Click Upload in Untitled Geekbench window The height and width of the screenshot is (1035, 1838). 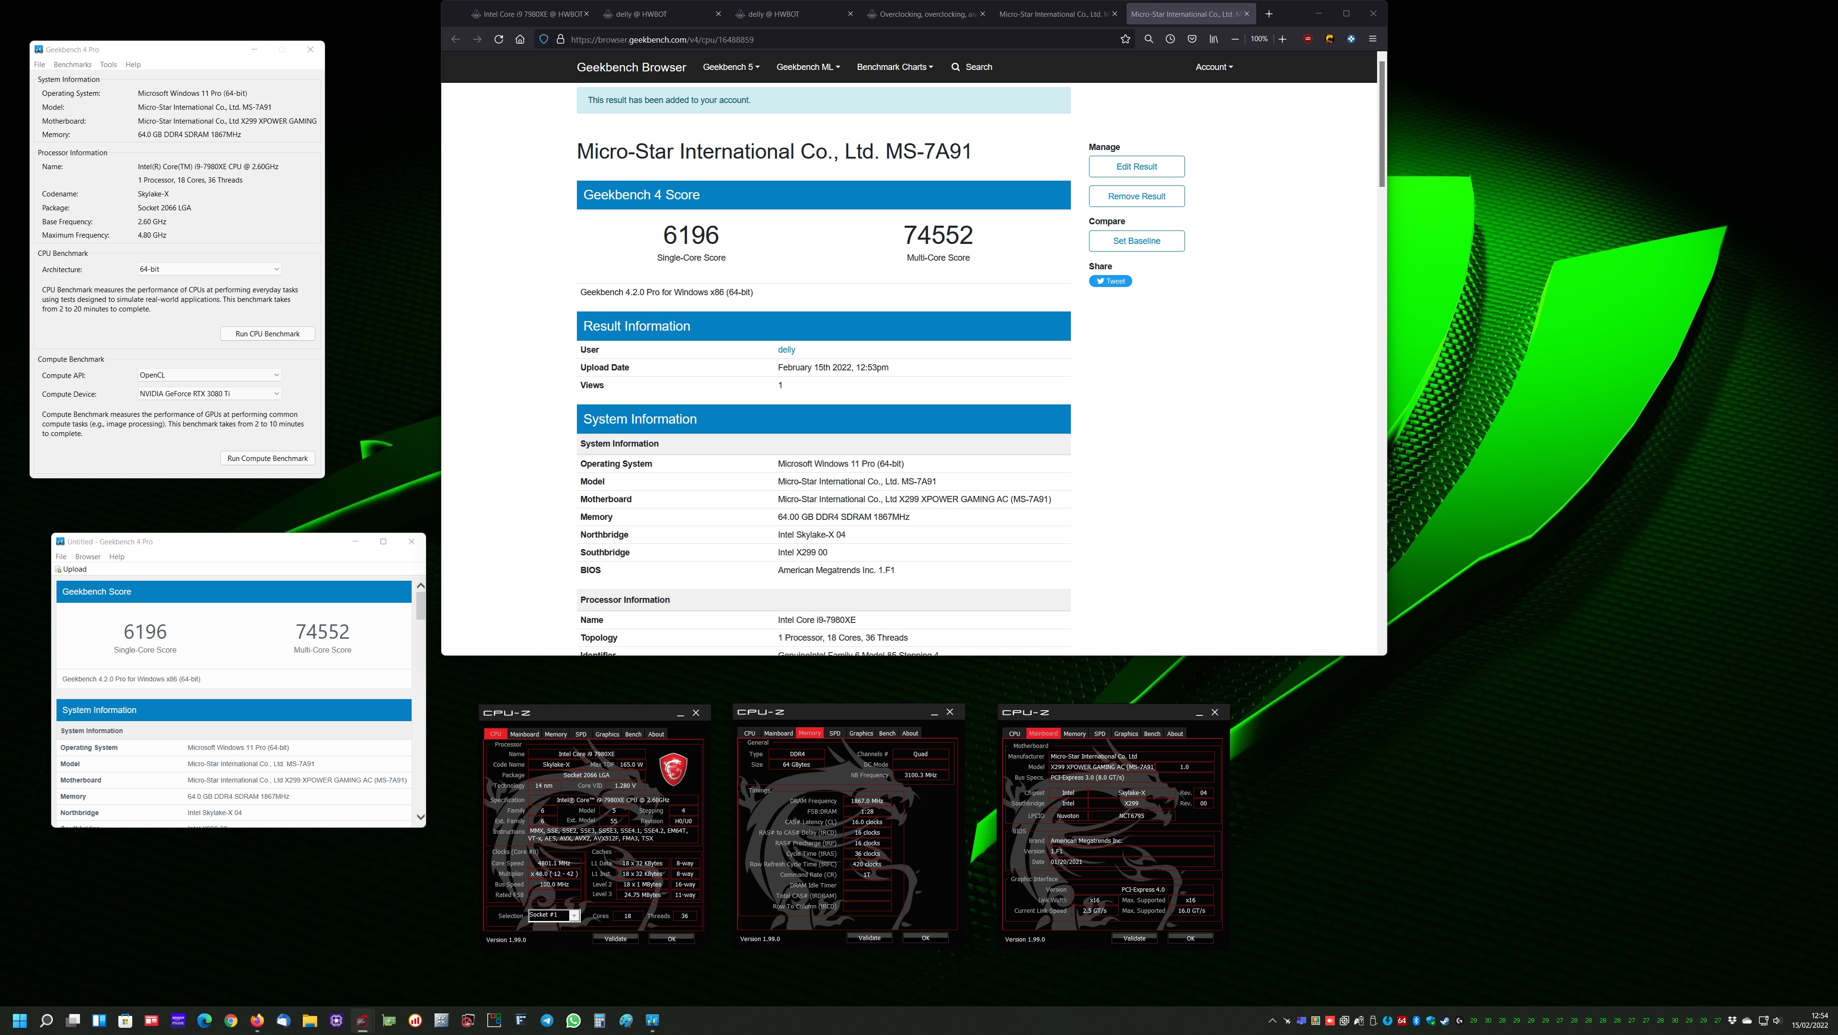[70, 569]
